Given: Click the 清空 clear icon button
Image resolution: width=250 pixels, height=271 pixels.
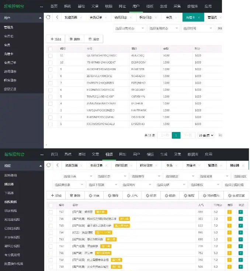Looking at the screenshot, I should (x=89, y=39).
